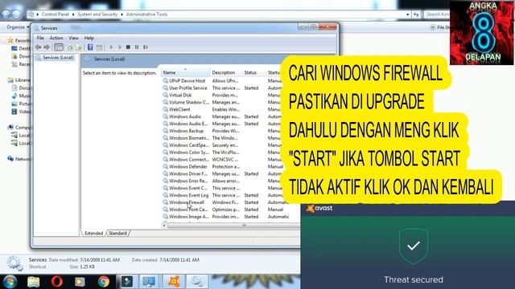Image resolution: width=515 pixels, height=289 pixels.
Task: Click Administrative Tools in the address breadcrumb
Action: (146, 14)
